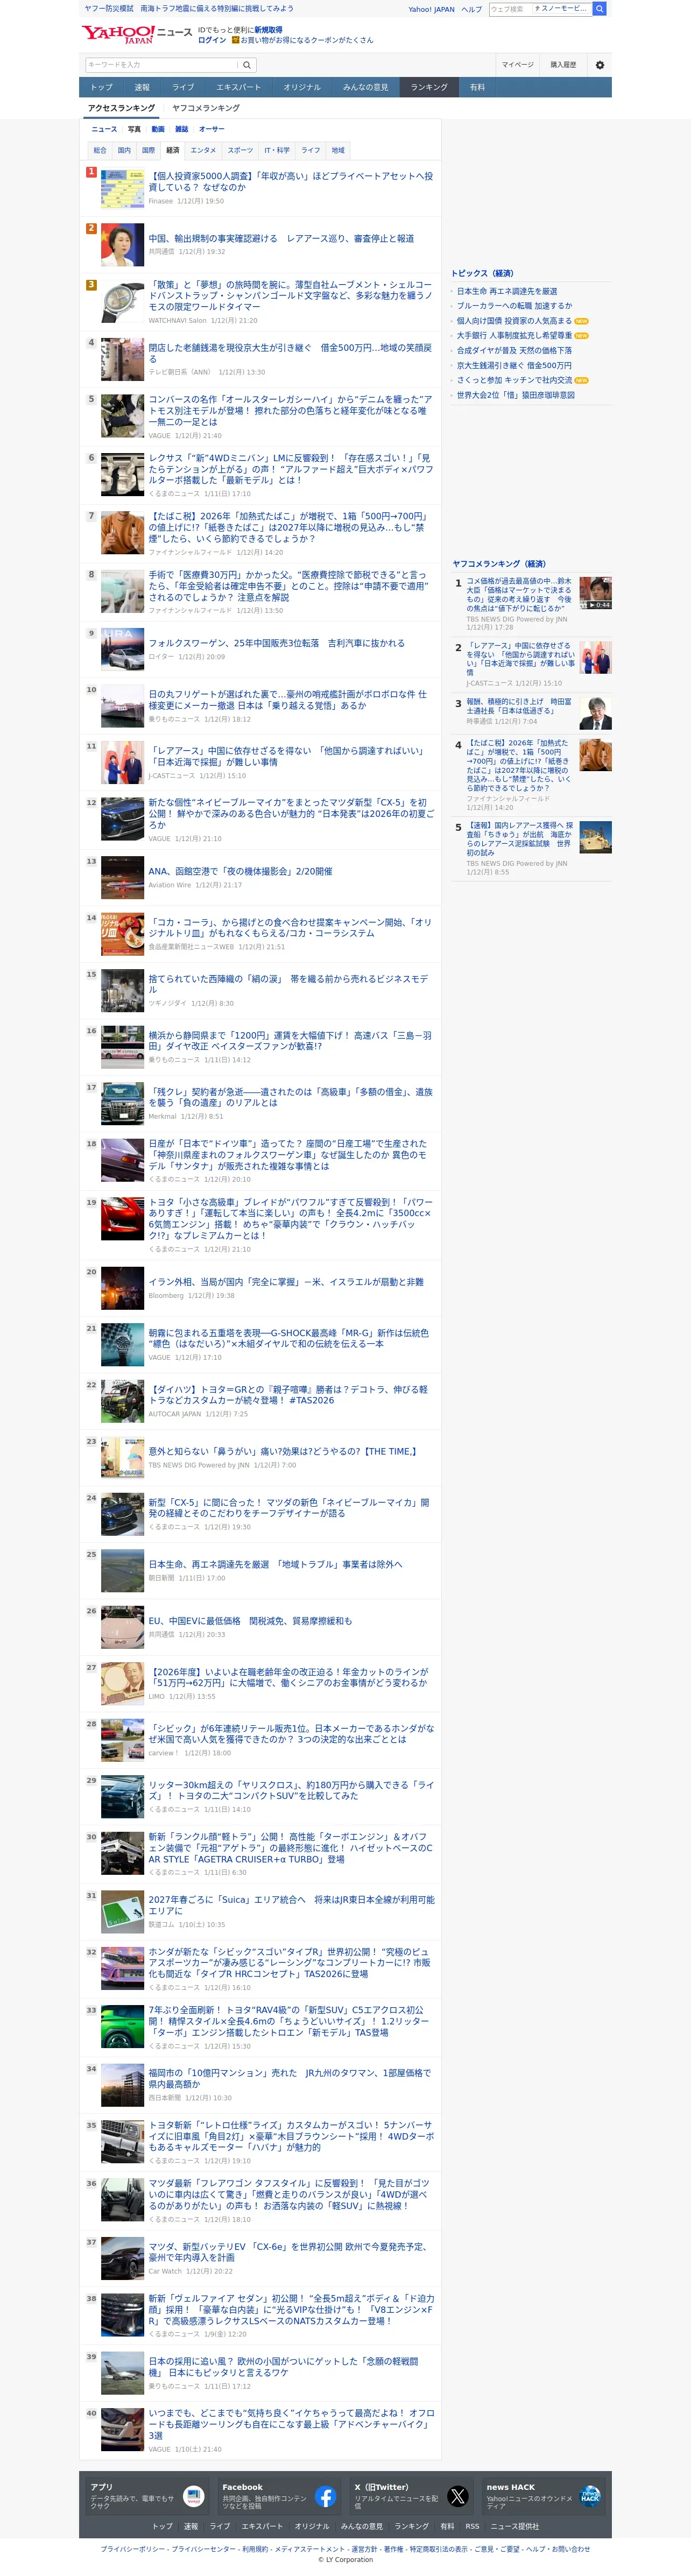
Task: Open topic 世界大会2位「悟」猿田彦珈琲意図
Action: (516, 395)
